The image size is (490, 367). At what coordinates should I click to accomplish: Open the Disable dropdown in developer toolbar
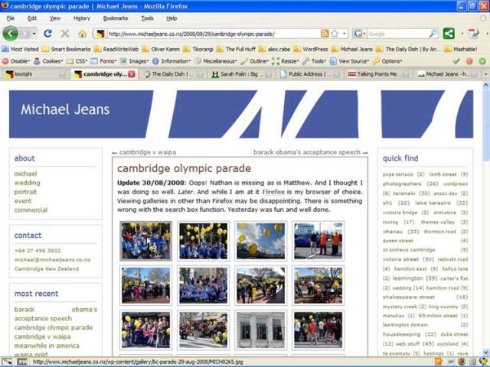tap(18, 60)
